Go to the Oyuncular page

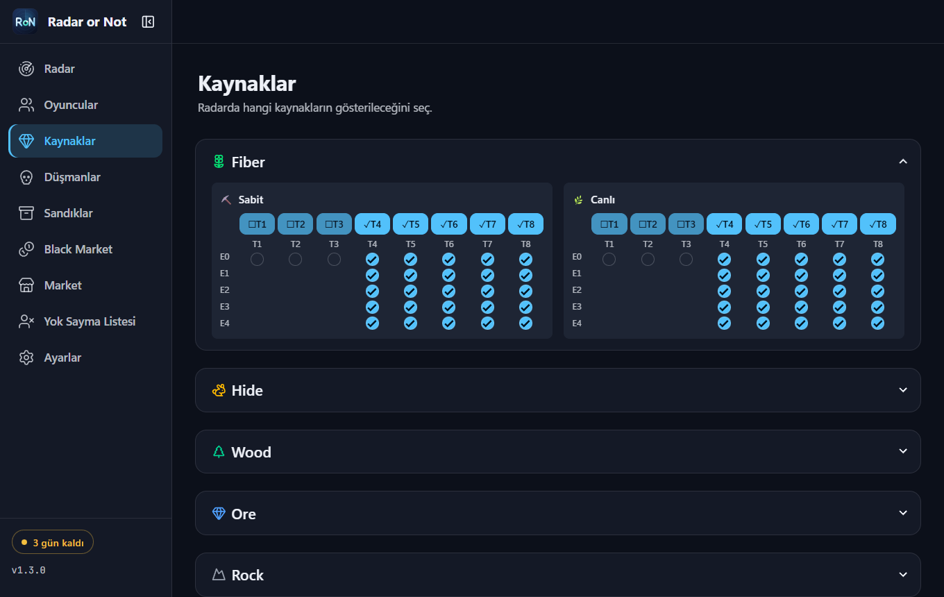[x=85, y=105]
